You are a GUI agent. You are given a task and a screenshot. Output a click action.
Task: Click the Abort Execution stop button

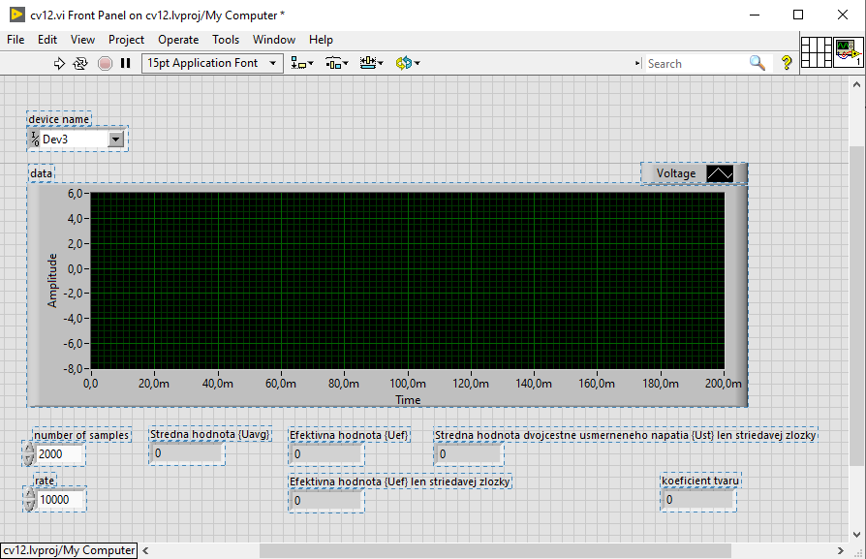[x=105, y=64]
